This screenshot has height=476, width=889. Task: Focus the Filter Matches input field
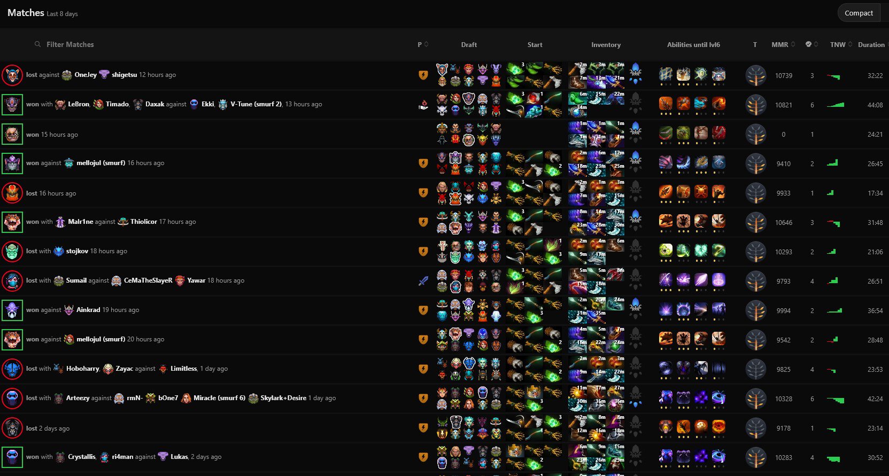pos(214,44)
